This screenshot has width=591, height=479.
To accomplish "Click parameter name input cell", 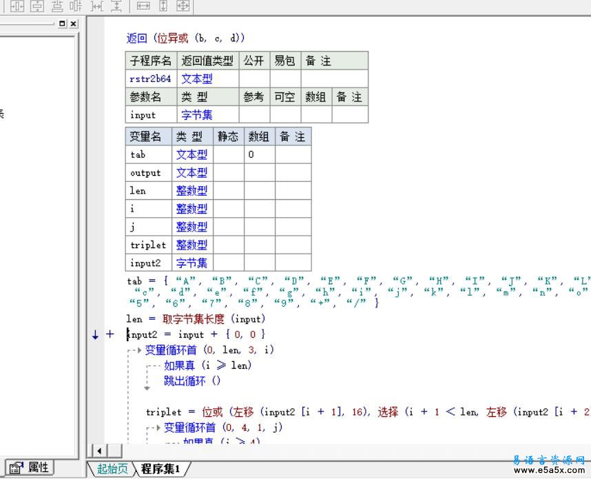I will (x=151, y=114).
